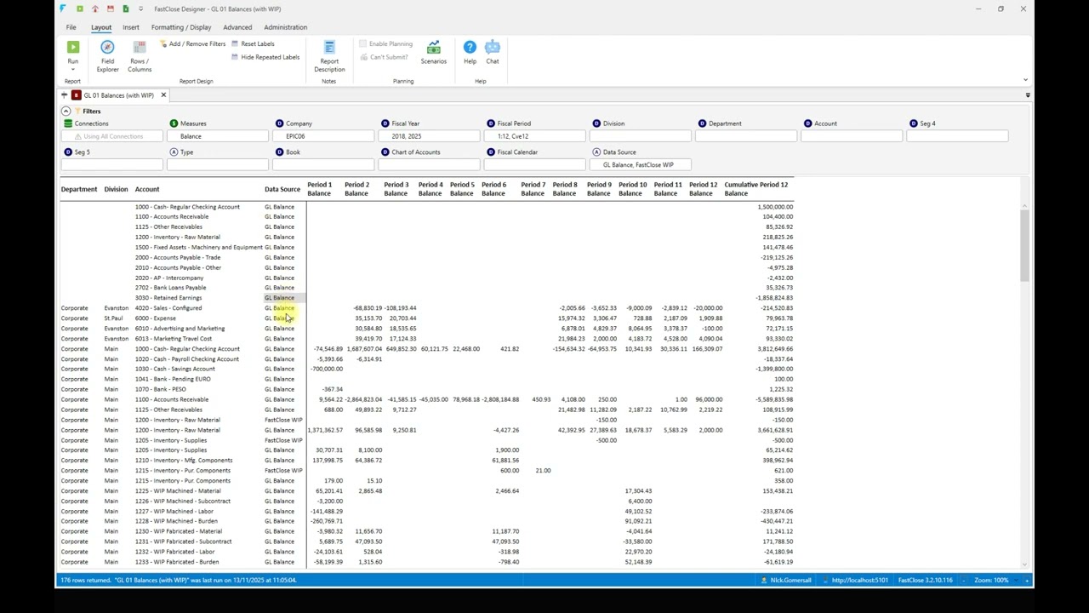This screenshot has width=1089, height=613.
Task: Click Hide Repeated Labels
Action: pyautogui.click(x=265, y=57)
